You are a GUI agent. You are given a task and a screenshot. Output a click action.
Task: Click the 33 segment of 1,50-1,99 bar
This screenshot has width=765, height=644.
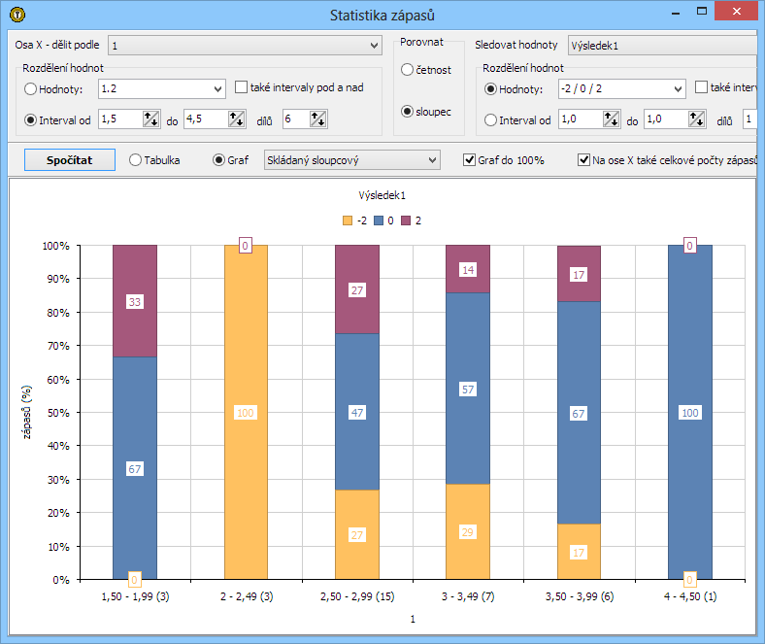pyautogui.click(x=135, y=301)
